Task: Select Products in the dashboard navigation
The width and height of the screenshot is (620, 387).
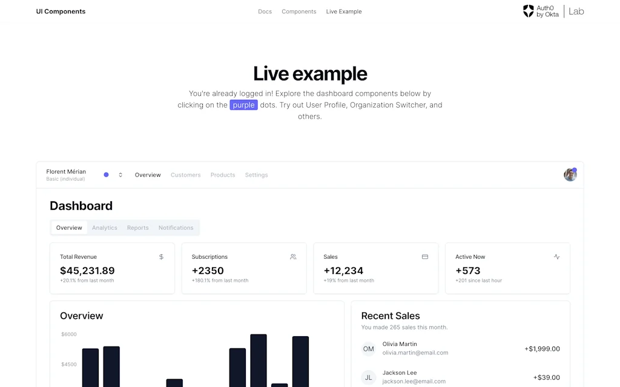Action: (222, 175)
